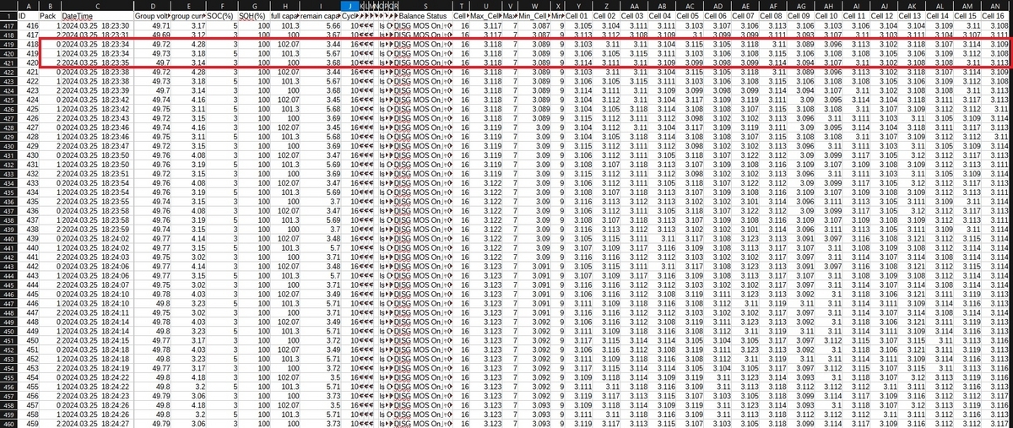
Task: Select row header 422
Action: (10, 74)
